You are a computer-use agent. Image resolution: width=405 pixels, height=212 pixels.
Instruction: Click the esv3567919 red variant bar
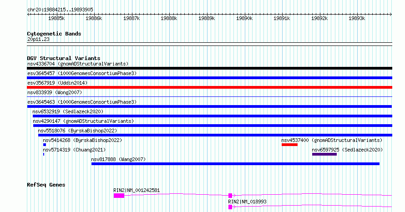pyautogui.click(x=209, y=87)
